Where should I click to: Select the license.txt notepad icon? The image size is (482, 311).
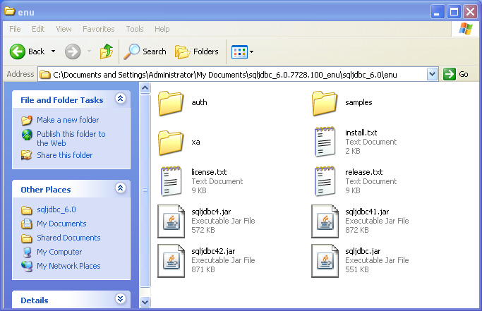(171, 181)
